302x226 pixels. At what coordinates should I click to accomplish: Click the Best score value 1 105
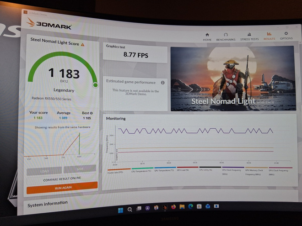[87, 118]
